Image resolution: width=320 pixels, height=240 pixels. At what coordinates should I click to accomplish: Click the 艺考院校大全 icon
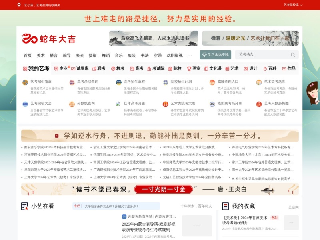(25, 104)
